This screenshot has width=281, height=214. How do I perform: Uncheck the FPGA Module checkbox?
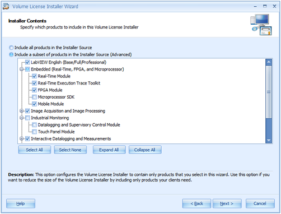pyautogui.click(x=34, y=90)
